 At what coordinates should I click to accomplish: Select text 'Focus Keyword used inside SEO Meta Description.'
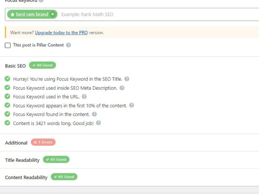pyautogui.click(x=65, y=88)
